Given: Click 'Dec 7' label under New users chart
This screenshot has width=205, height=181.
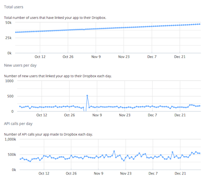Looking at the screenshot, I should click(152, 115).
